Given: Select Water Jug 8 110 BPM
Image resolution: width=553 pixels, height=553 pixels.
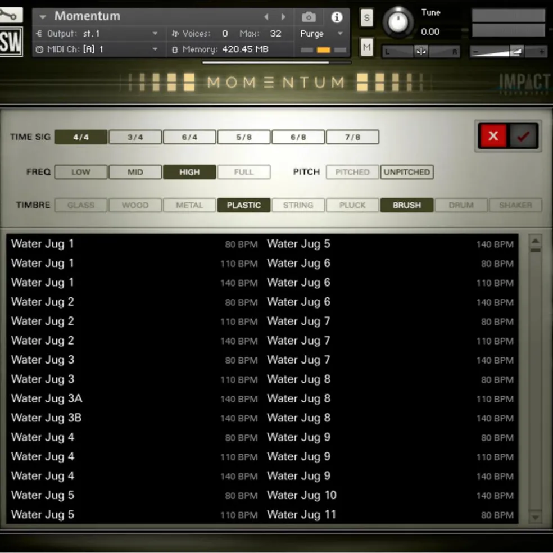Looking at the screenshot, I should pyautogui.click(x=390, y=398).
